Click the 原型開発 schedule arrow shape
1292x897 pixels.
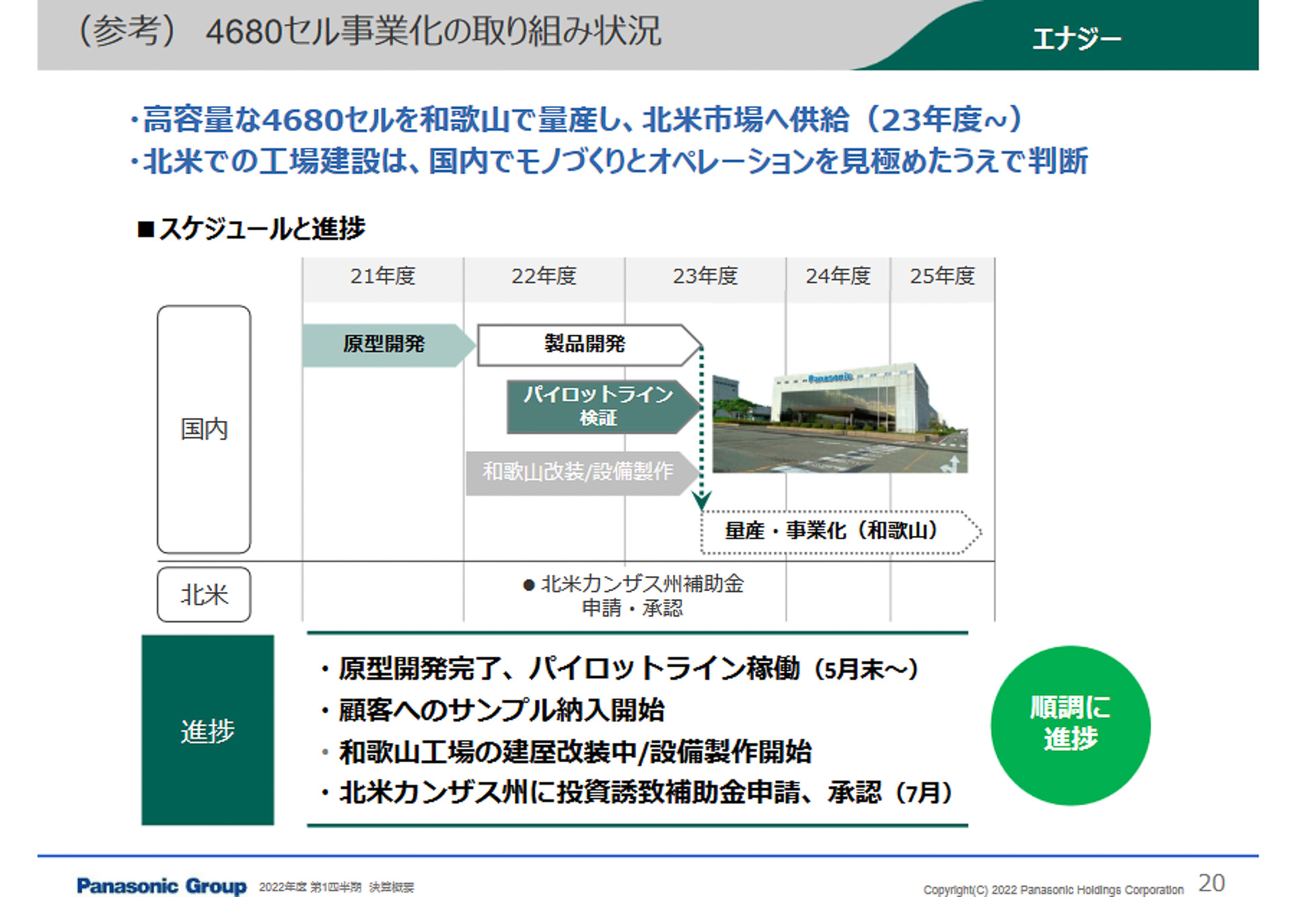pyautogui.click(x=384, y=344)
